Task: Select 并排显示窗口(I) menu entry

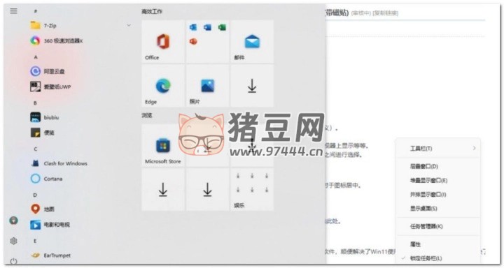Action: point(437,194)
